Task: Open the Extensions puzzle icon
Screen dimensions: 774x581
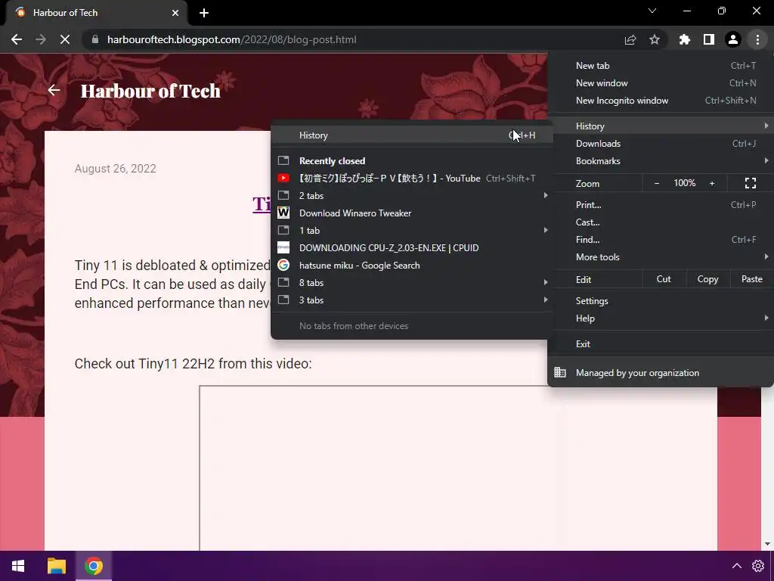Action: pyautogui.click(x=685, y=39)
